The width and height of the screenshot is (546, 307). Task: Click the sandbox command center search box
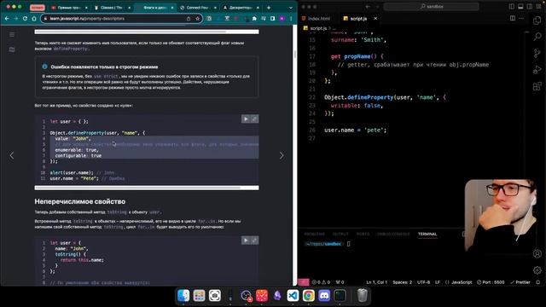click(431, 7)
